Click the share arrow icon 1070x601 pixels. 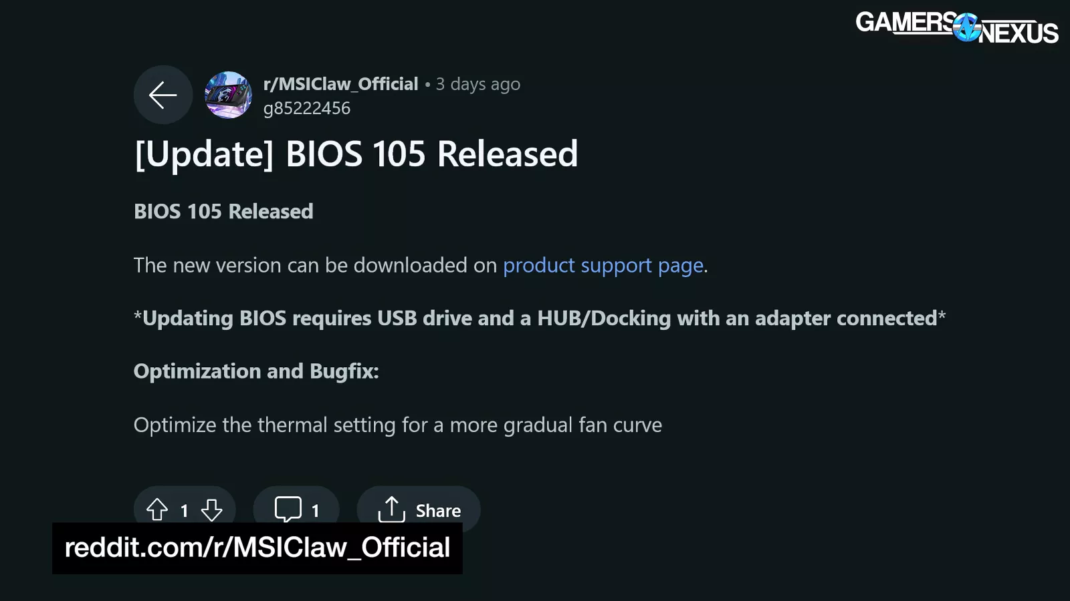tap(391, 510)
